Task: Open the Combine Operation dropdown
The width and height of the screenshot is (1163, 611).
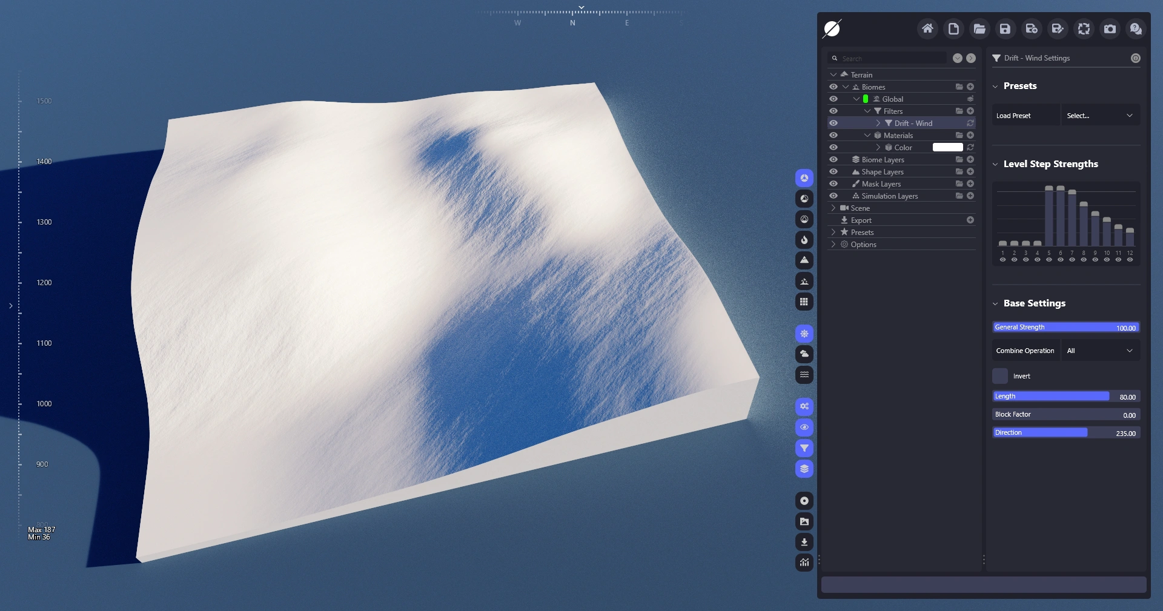Action: click(1100, 351)
